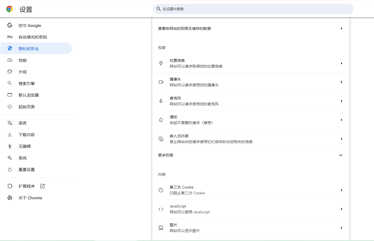This screenshot has height=241, width=374.
Task: Open 下载内容 settings
Action: tap(36, 135)
